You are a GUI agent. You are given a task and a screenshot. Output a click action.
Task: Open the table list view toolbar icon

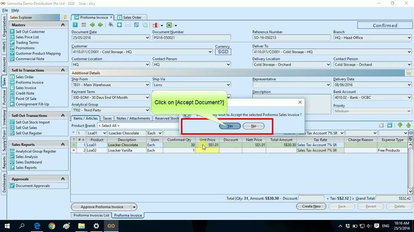(x=84, y=25)
